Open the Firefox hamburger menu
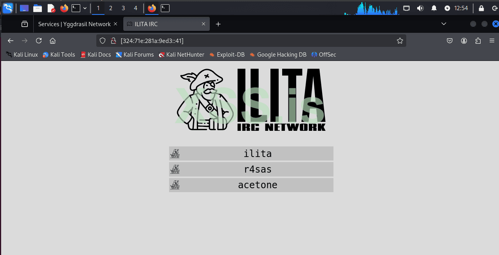The image size is (499, 255). [492, 40]
